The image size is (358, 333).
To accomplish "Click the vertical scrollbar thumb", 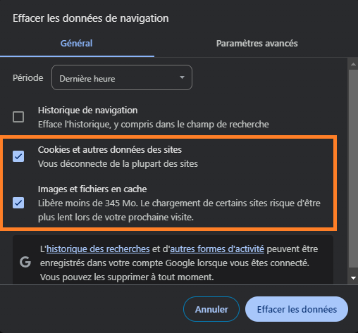I will click(353, 168).
